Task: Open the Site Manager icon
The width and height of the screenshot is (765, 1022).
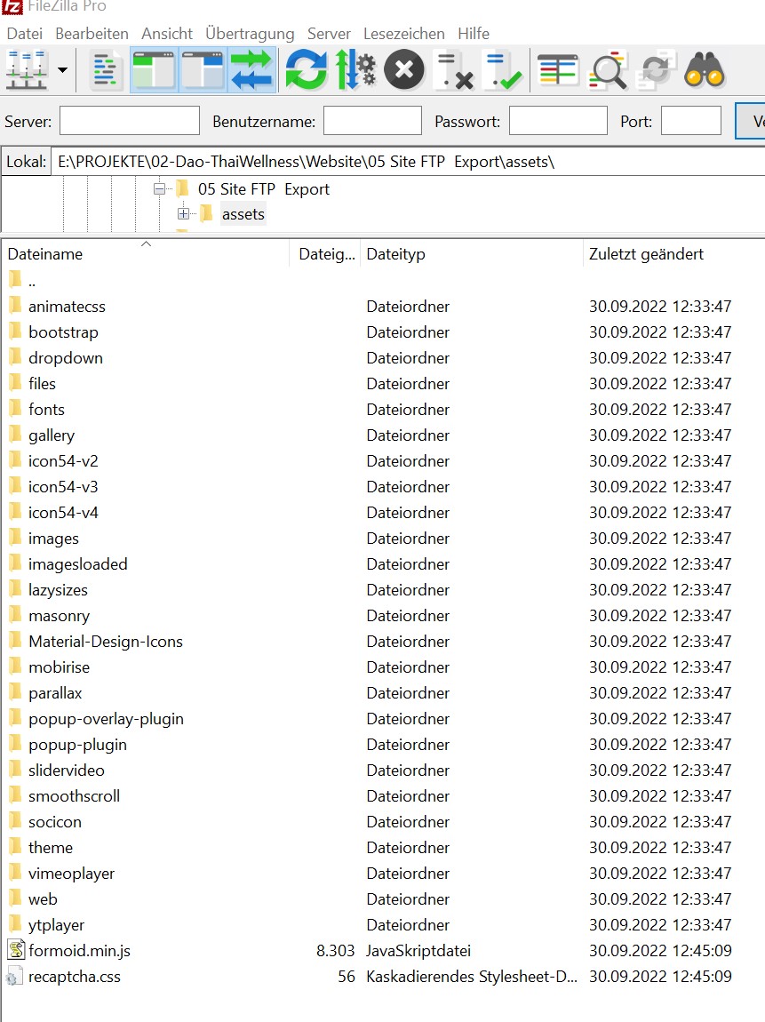Action: 27,70
